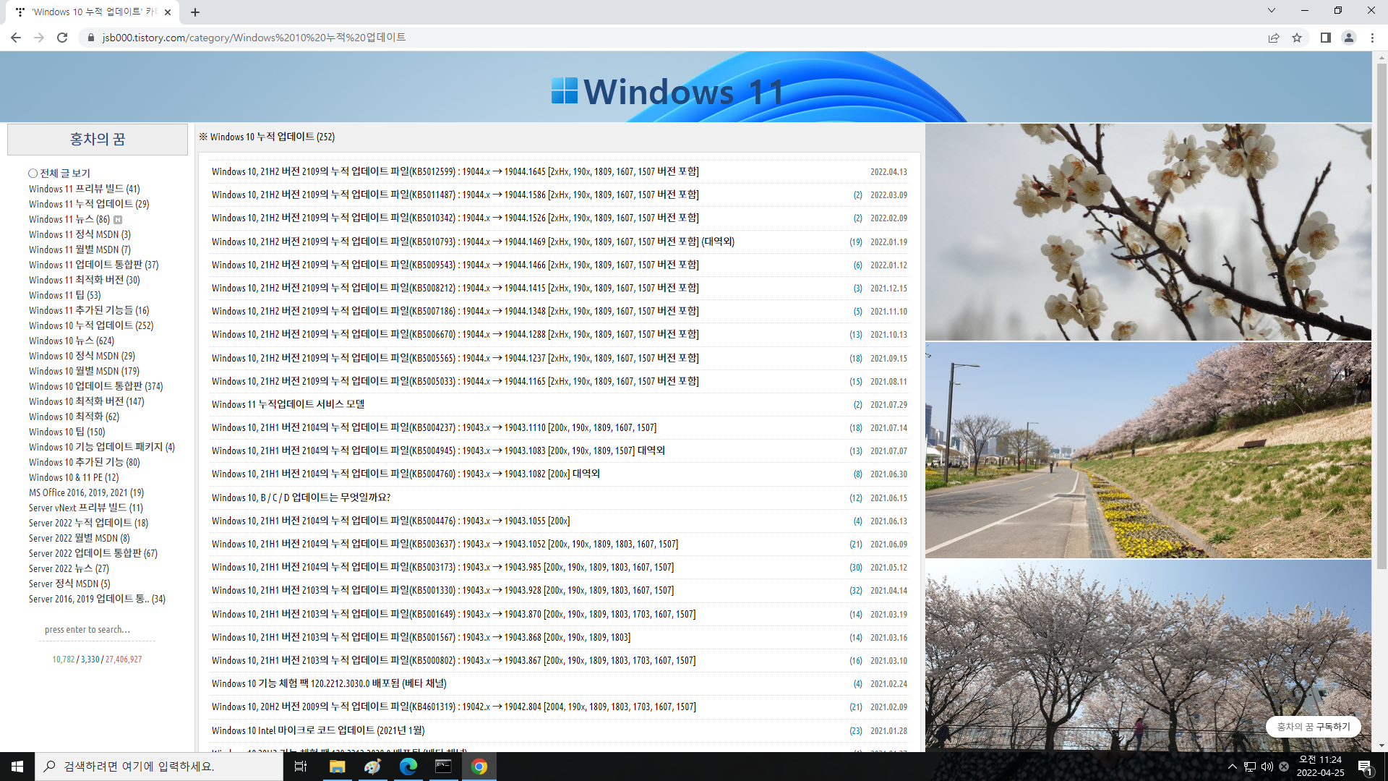
Task: Open the KB5011487 update post
Action: [x=455, y=195]
